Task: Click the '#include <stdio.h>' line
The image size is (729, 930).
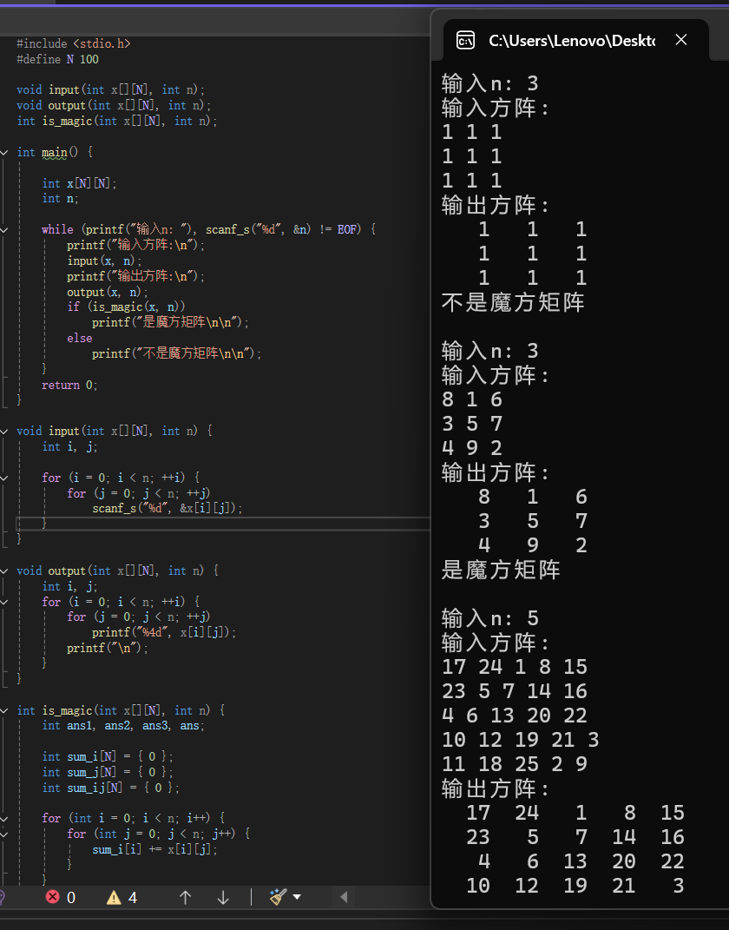Action: tap(74, 44)
